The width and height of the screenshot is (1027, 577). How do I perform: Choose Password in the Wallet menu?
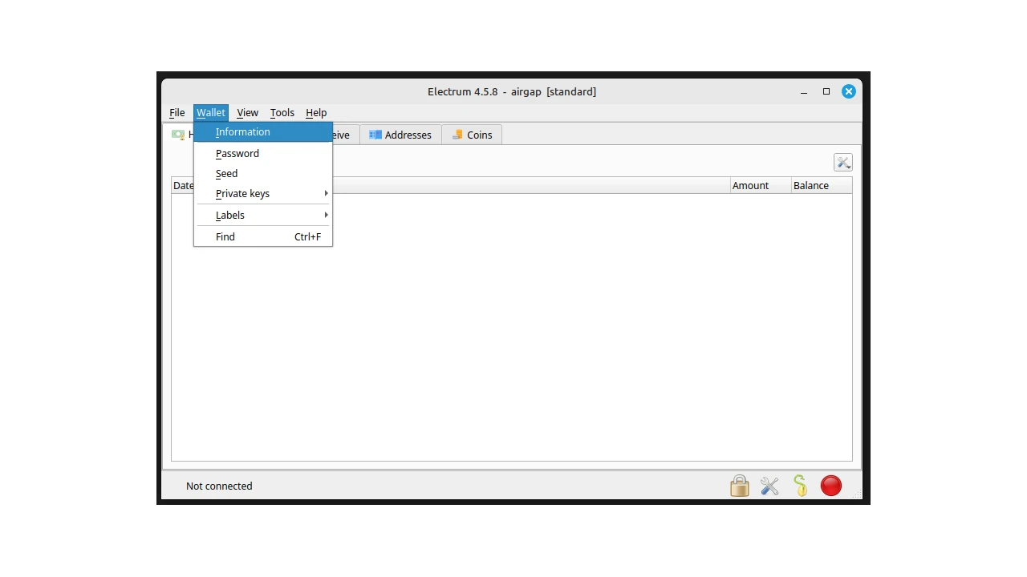237,153
